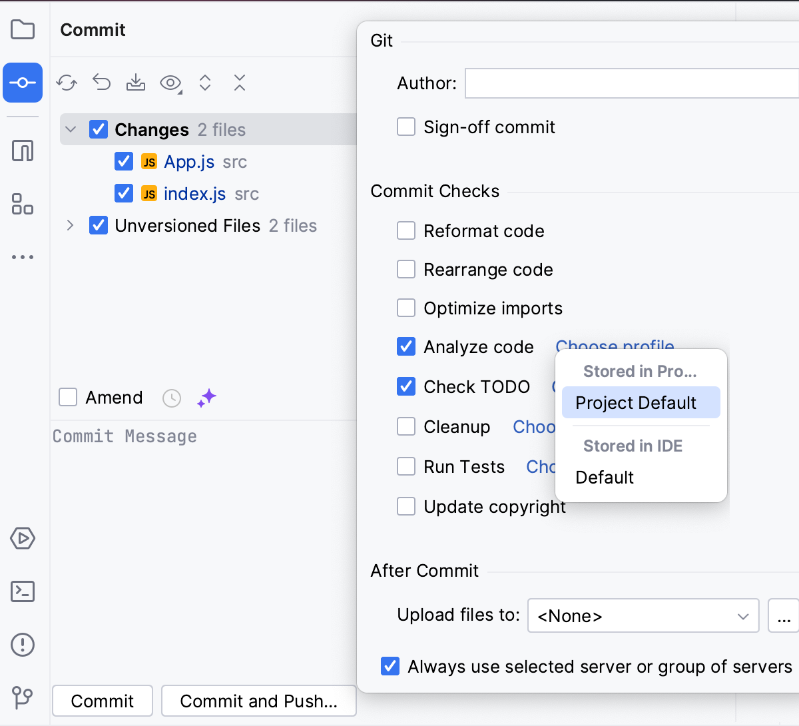This screenshot has height=726, width=799.
Task: Open the Git branches tool window icon
Action: tap(23, 698)
